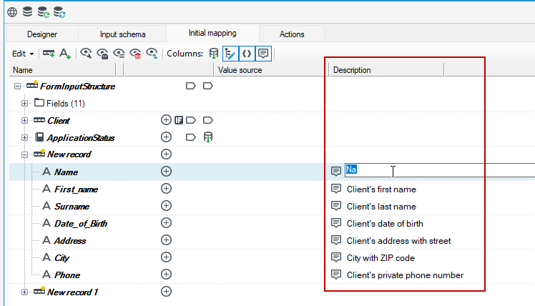Click the eye with padlock icon
Viewport: 535px width, 306px height.
coord(102,54)
